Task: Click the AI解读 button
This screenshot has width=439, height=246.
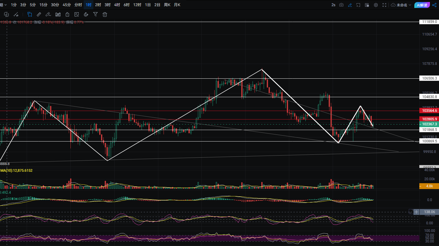Action: (x=422, y=5)
